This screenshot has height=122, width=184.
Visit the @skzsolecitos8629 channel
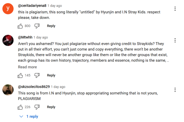click(x=34, y=87)
